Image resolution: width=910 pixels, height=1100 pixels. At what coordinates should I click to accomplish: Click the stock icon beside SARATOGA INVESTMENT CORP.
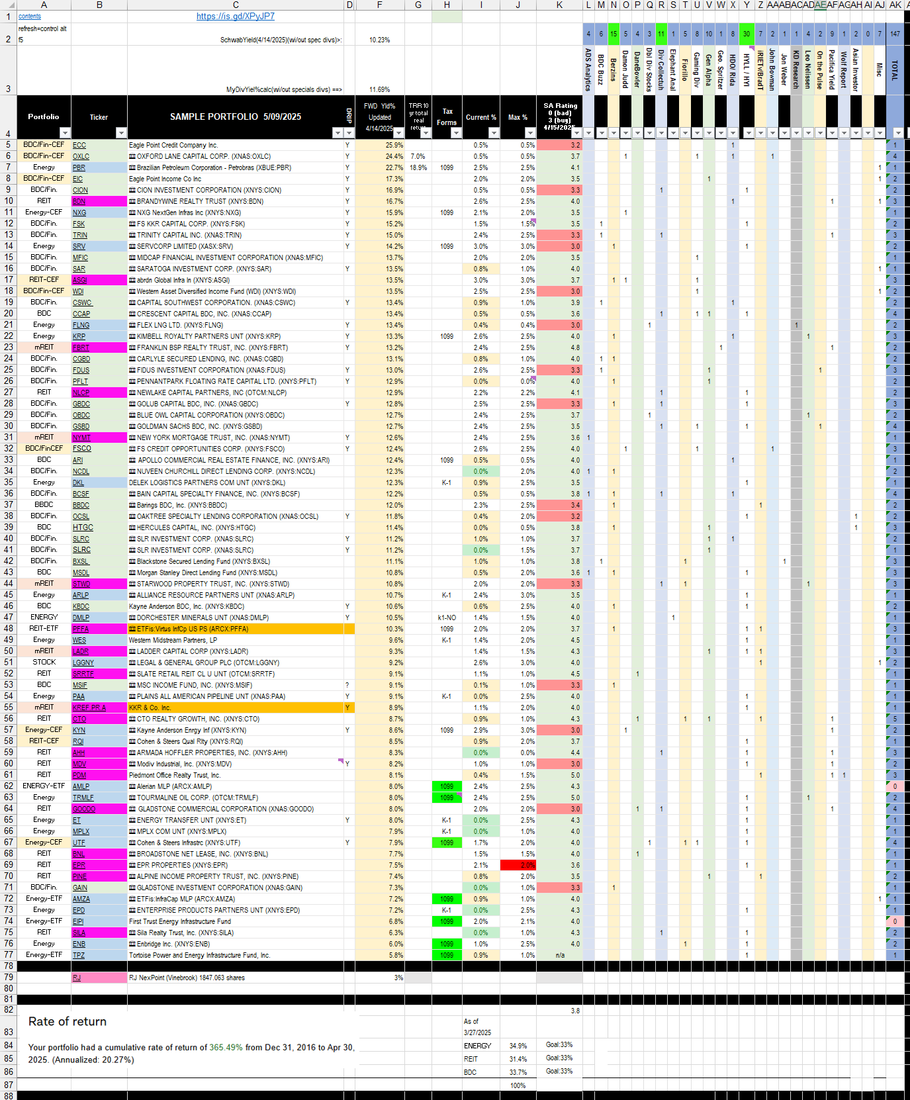pyautogui.click(x=132, y=269)
